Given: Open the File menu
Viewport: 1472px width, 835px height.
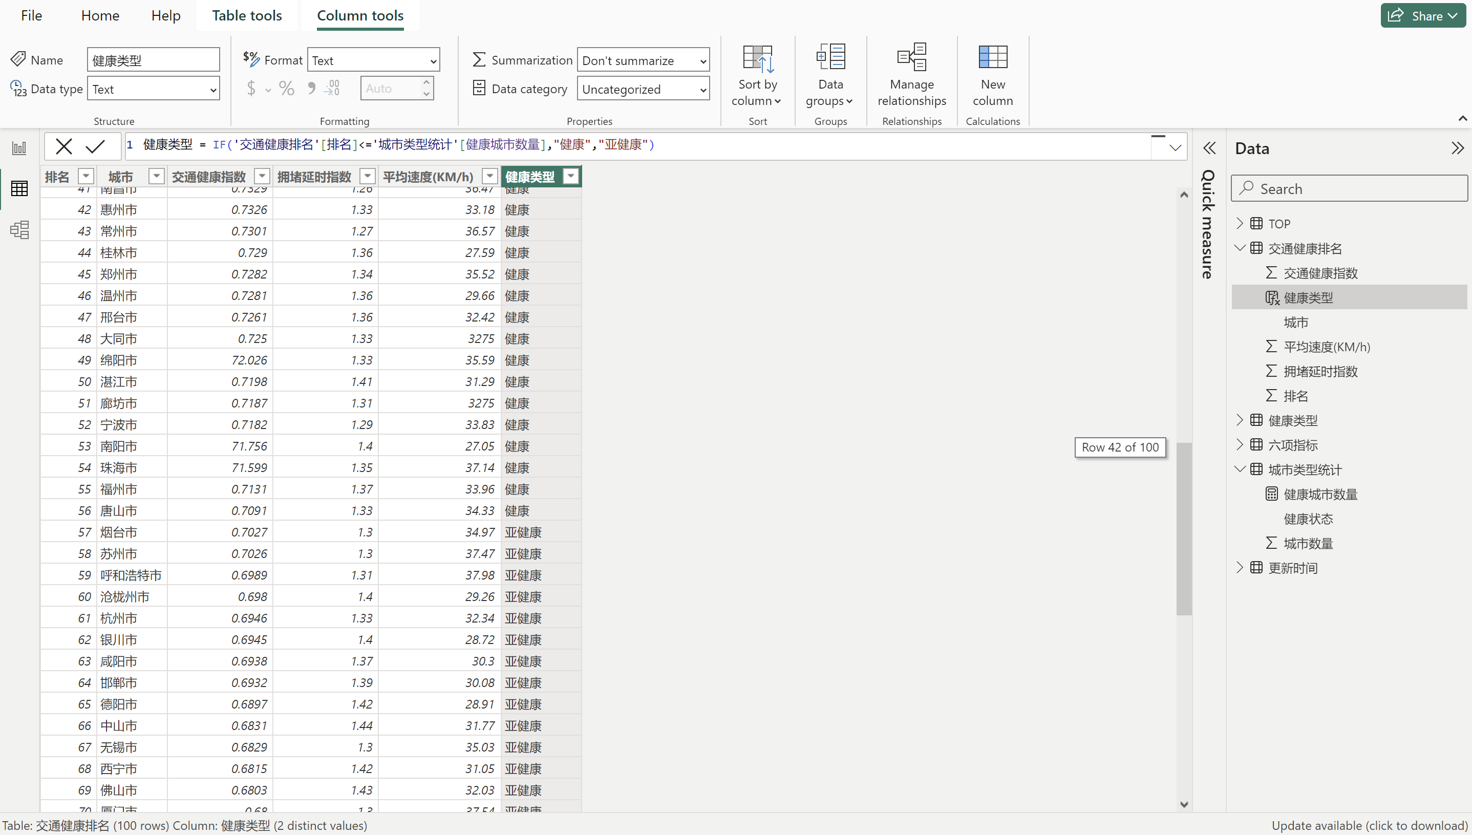Looking at the screenshot, I should pyautogui.click(x=32, y=15).
